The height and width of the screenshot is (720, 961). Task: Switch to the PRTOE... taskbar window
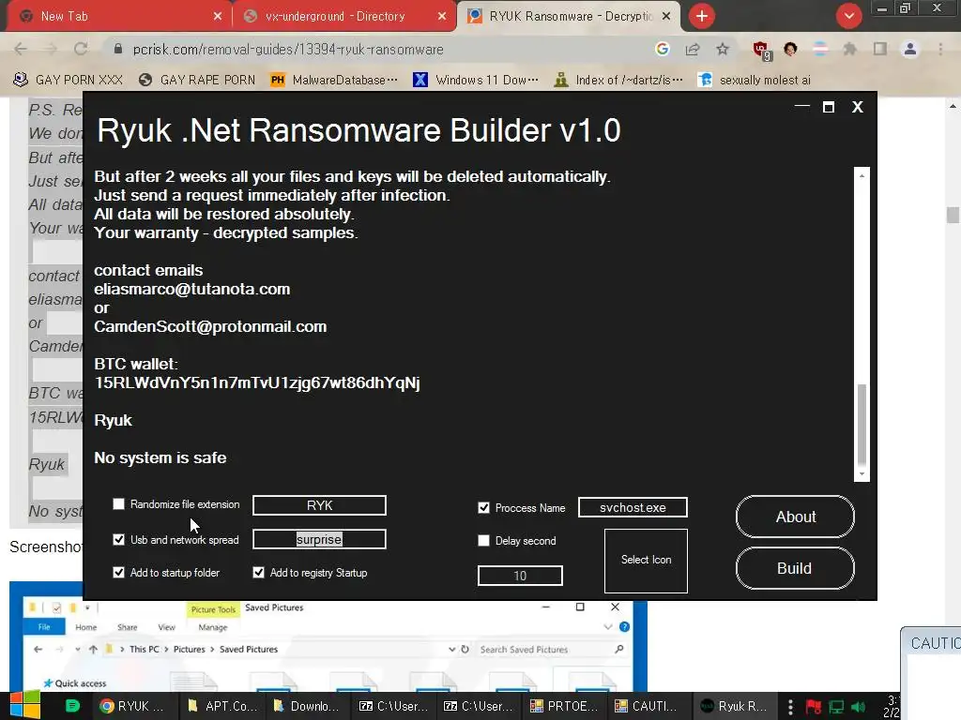(563, 706)
